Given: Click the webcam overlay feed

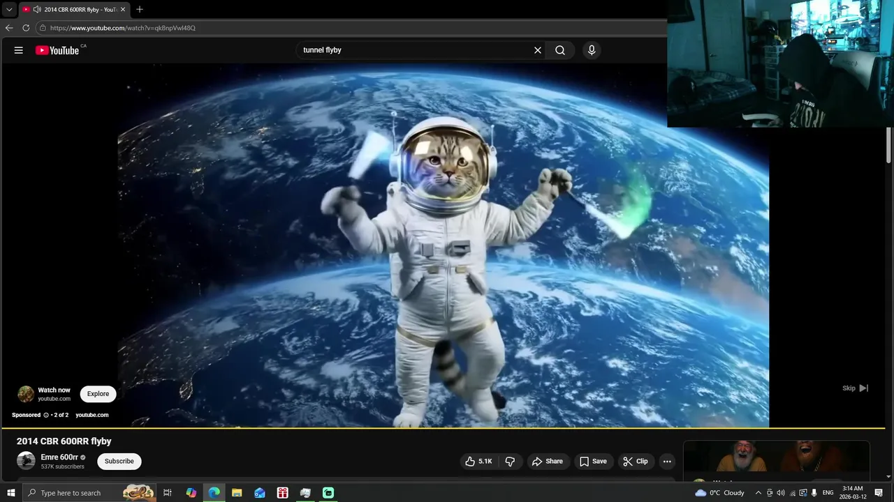Looking at the screenshot, I should (780, 63).
